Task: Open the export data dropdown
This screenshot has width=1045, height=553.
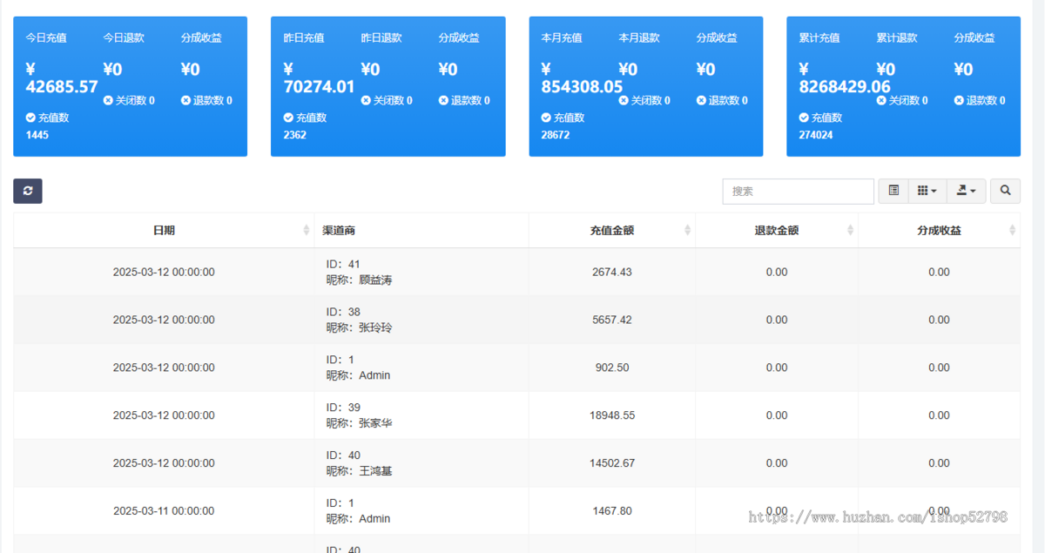Action: tap(966, 191)
